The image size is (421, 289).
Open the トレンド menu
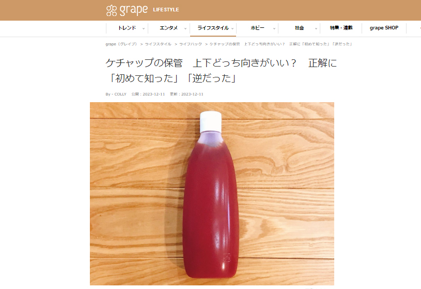127,28
